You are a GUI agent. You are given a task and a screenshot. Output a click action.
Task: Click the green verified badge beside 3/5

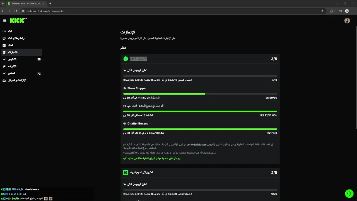tap(126, 59)
